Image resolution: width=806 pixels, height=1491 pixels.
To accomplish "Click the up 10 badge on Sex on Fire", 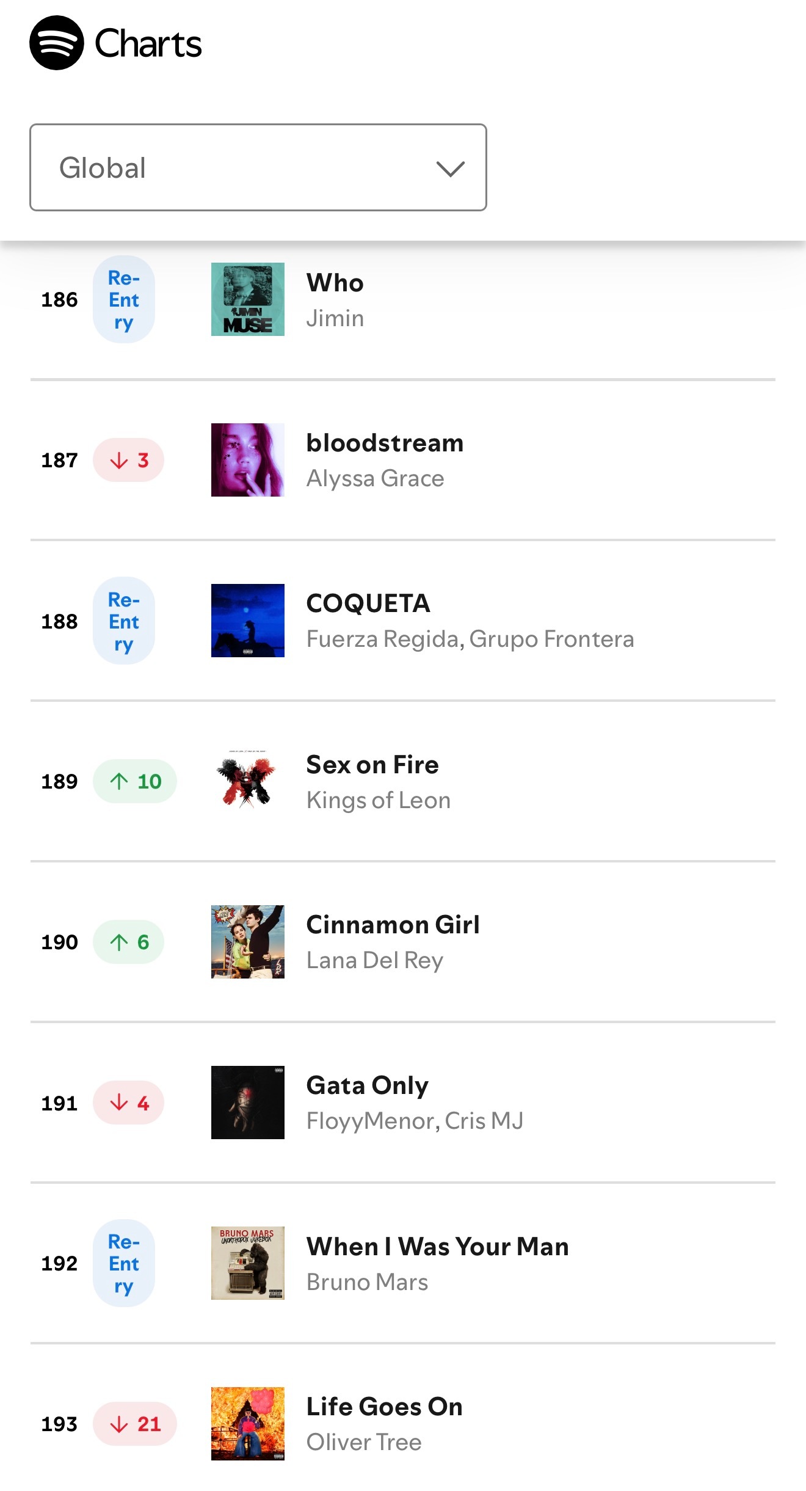I will click(135, 781).
